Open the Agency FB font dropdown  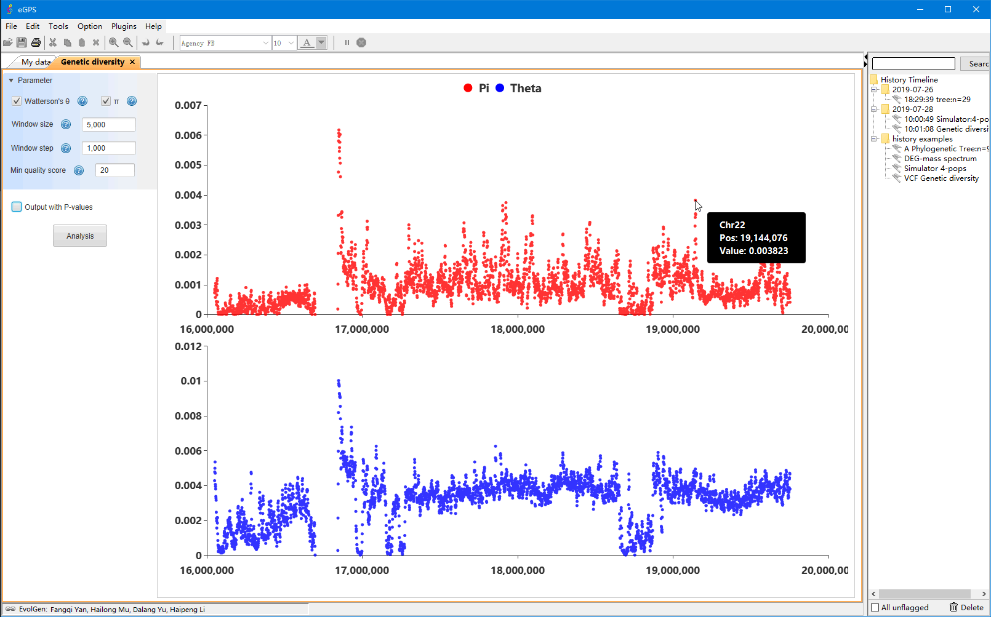click(x=265, y=43)
